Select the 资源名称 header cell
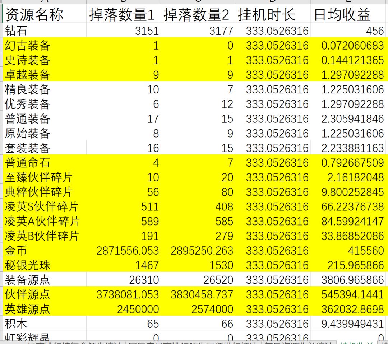 click(45, 14)
